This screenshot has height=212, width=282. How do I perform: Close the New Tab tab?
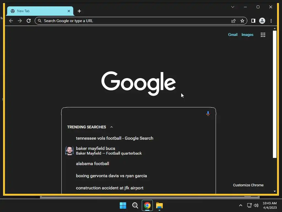coord(69,11)
